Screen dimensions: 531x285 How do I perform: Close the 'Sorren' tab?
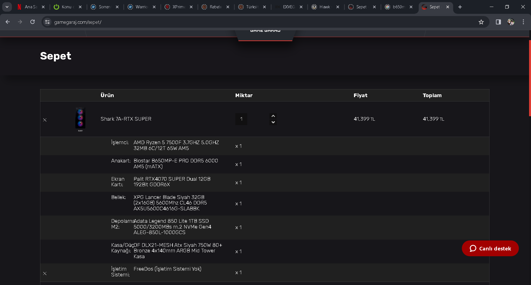pyautogui.click(x=117, y=7)
